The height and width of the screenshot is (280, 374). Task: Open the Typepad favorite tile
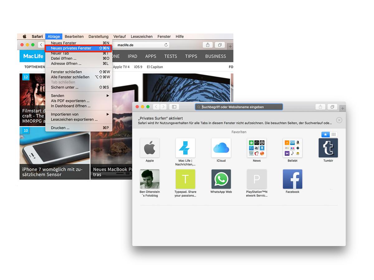185,179
